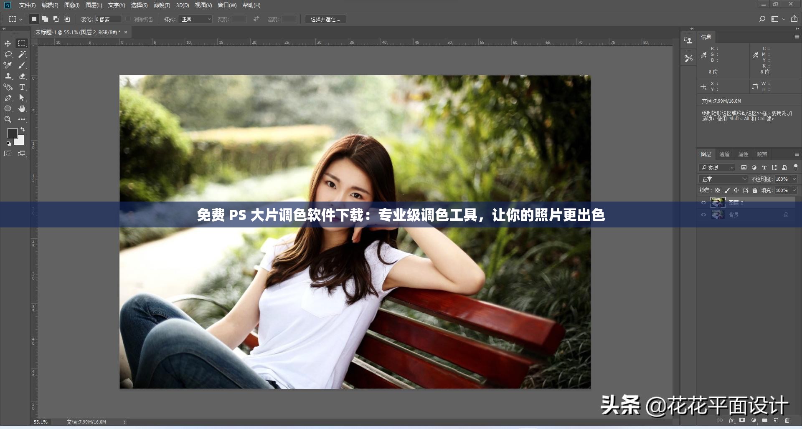Select the Brush tool
The width and height of the screenshot is (802, 429).
coord(22,65)
